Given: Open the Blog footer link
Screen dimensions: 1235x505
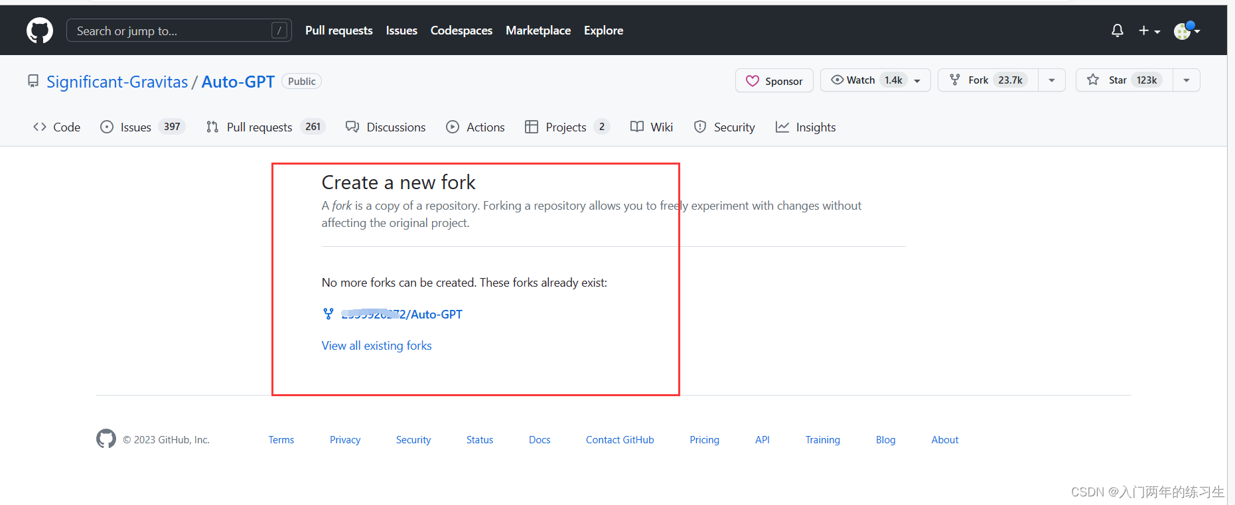Looking at the screenshot, I should (x=886, y=440).
